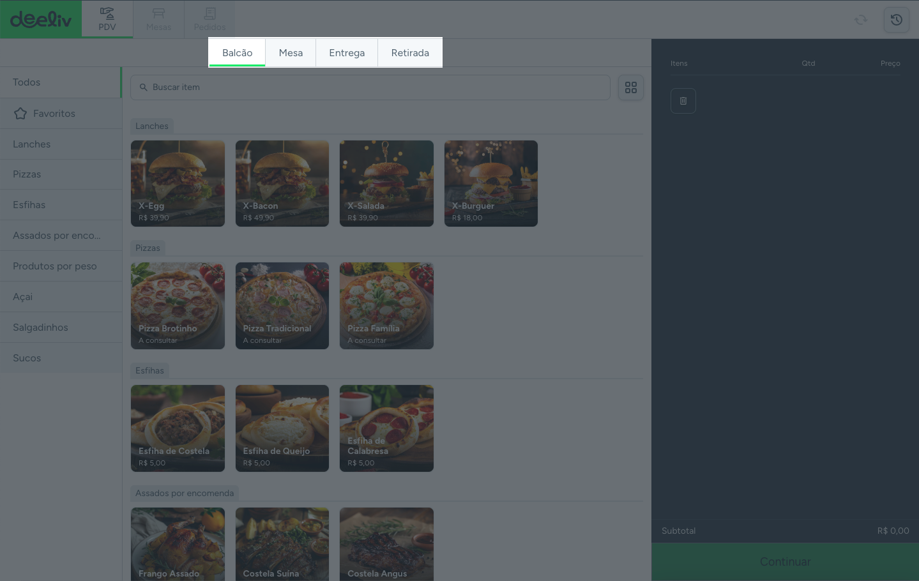Show the Salgadinhos category

click(40, 328)
